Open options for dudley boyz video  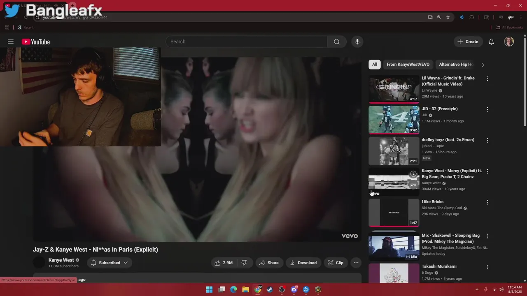click(x=487, y=140)
